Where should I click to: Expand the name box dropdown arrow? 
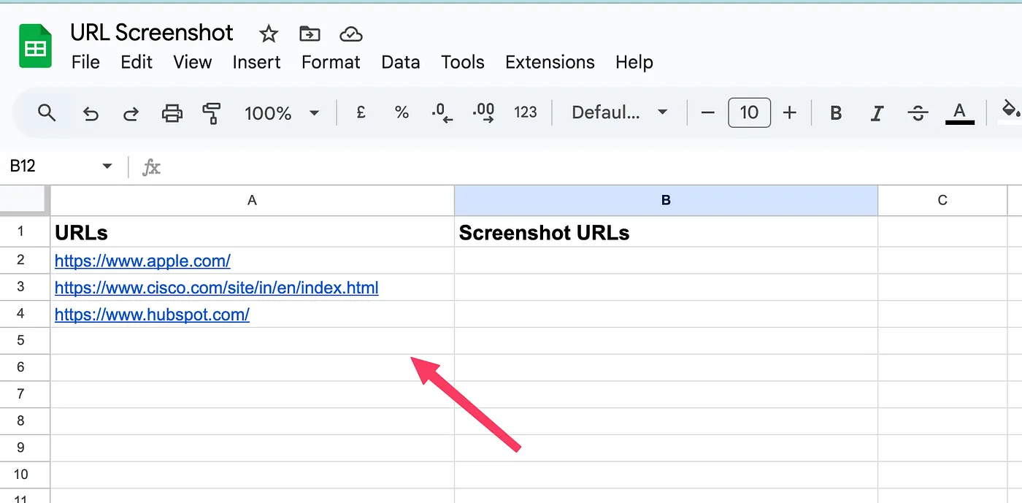pyautogui.click(x=107, y=166)
